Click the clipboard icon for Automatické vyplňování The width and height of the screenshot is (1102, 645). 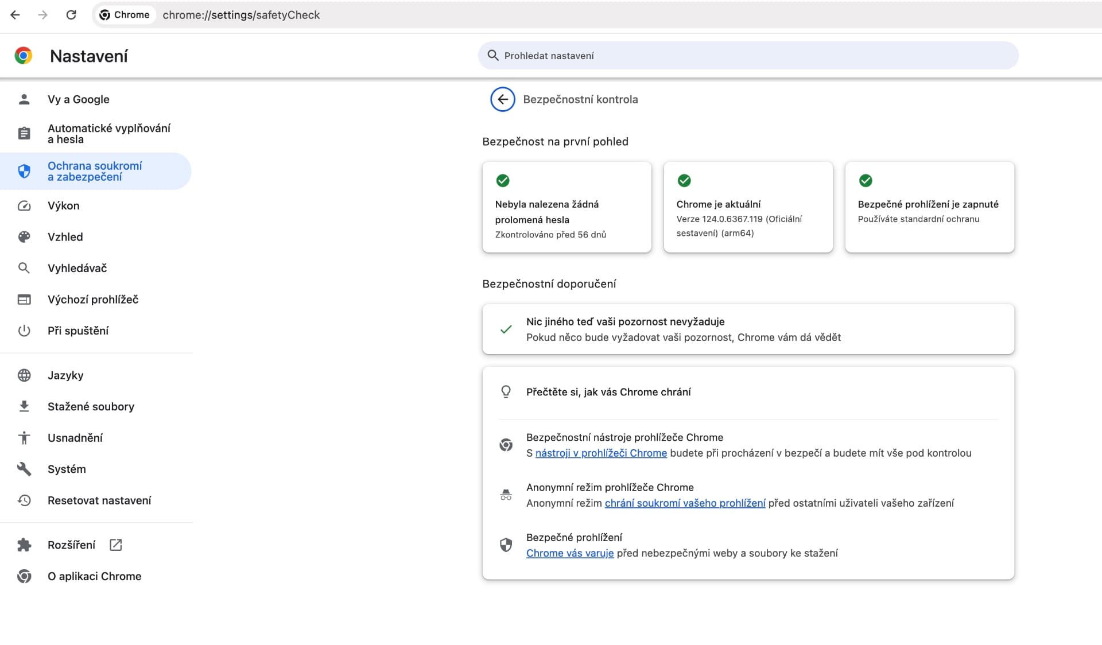tap(24, 133)
